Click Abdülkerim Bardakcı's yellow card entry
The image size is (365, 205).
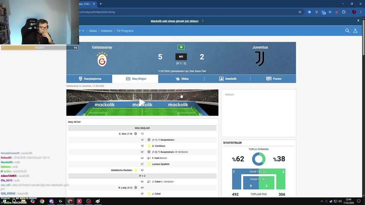[x=124, y=170]
